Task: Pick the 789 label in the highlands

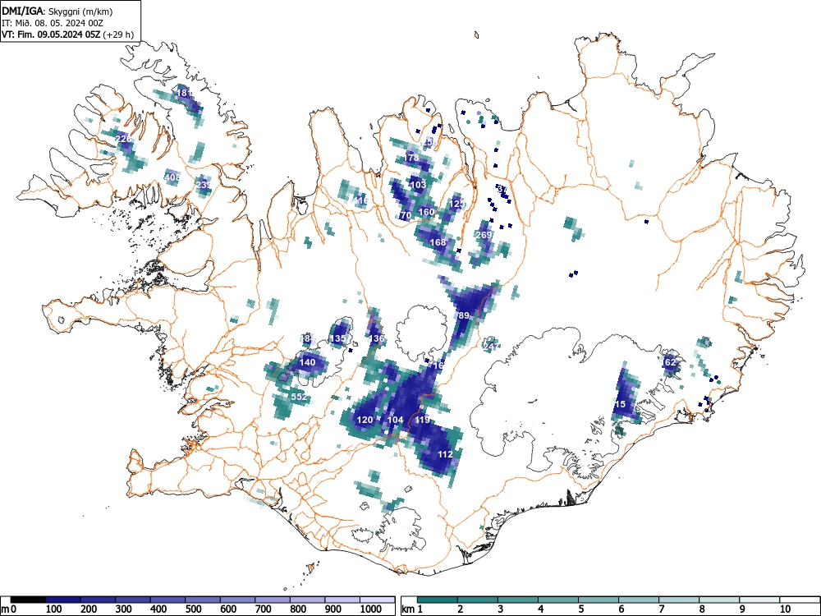Action: pos(463,316)
